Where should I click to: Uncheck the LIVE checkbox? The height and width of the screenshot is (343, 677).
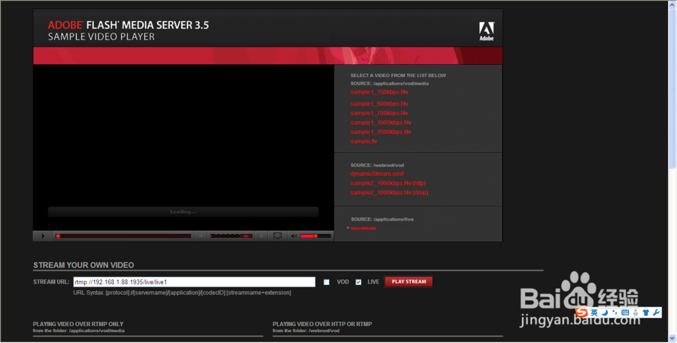coord(358,282)
